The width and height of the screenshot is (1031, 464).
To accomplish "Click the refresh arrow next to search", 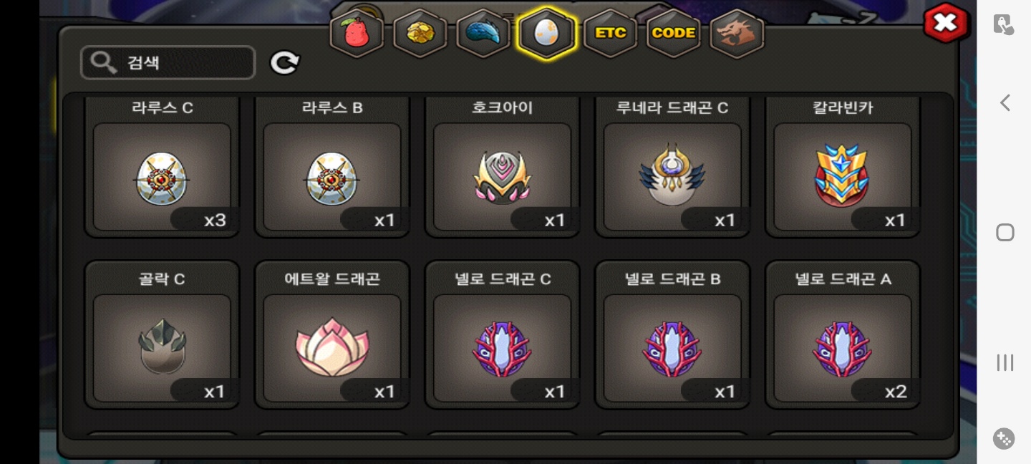I will pos(284,63).
